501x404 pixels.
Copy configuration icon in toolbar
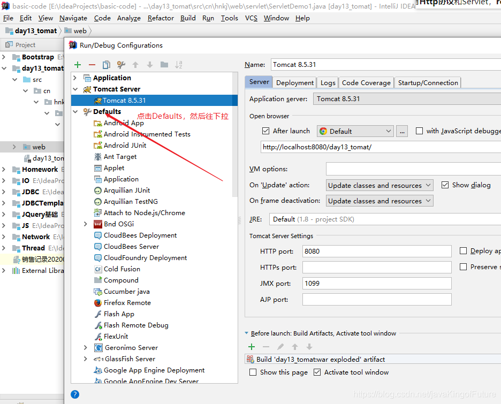(107, 65)
